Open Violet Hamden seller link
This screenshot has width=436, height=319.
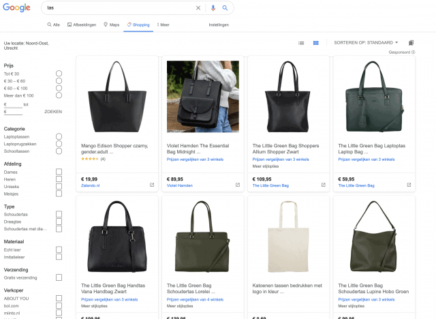180,185
